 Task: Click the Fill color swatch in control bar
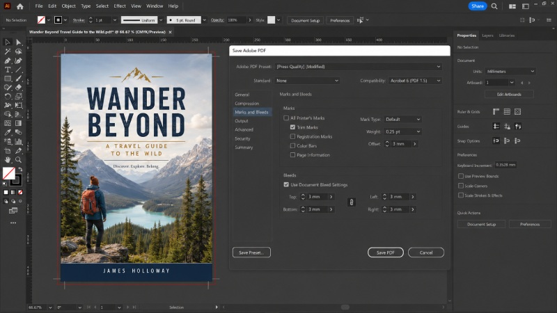pos(42,20)
